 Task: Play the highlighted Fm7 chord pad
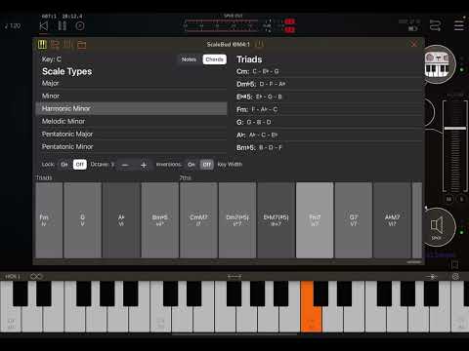315,220
